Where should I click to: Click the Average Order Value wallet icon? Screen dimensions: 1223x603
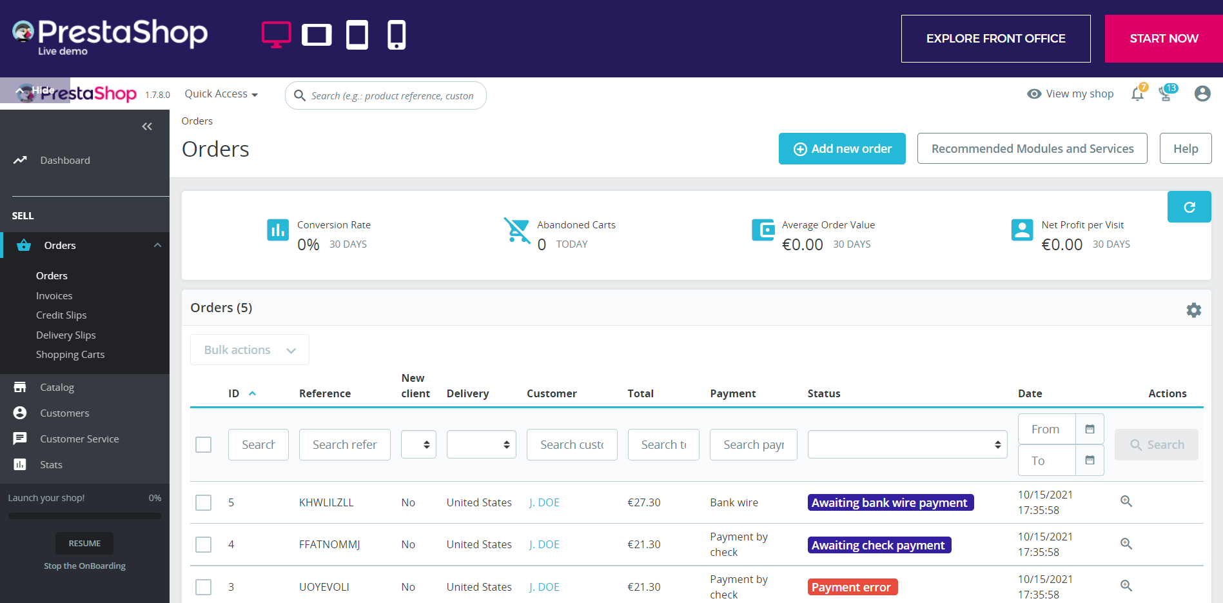[763, 230]
